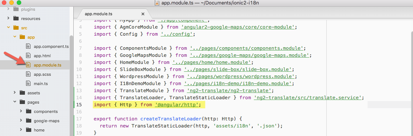Image resolution: width=413 pixels, height=136 pixels.
Task: Select the assets folder label
Action: coord(34,93)
